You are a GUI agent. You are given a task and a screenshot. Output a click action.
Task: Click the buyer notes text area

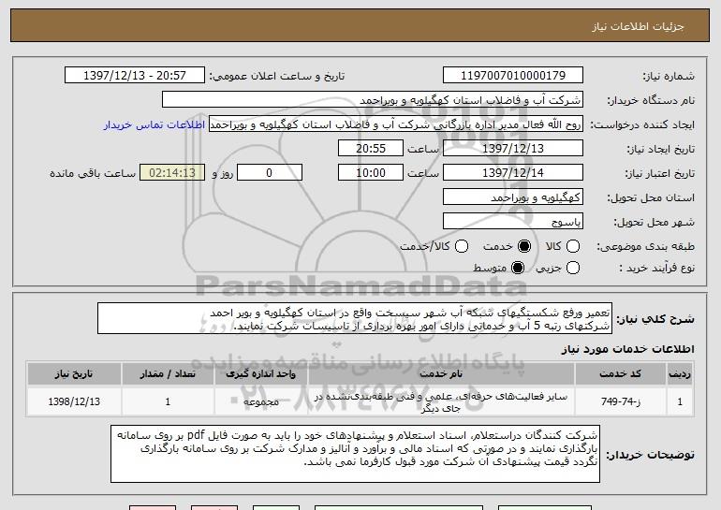[x=356, y=454]
